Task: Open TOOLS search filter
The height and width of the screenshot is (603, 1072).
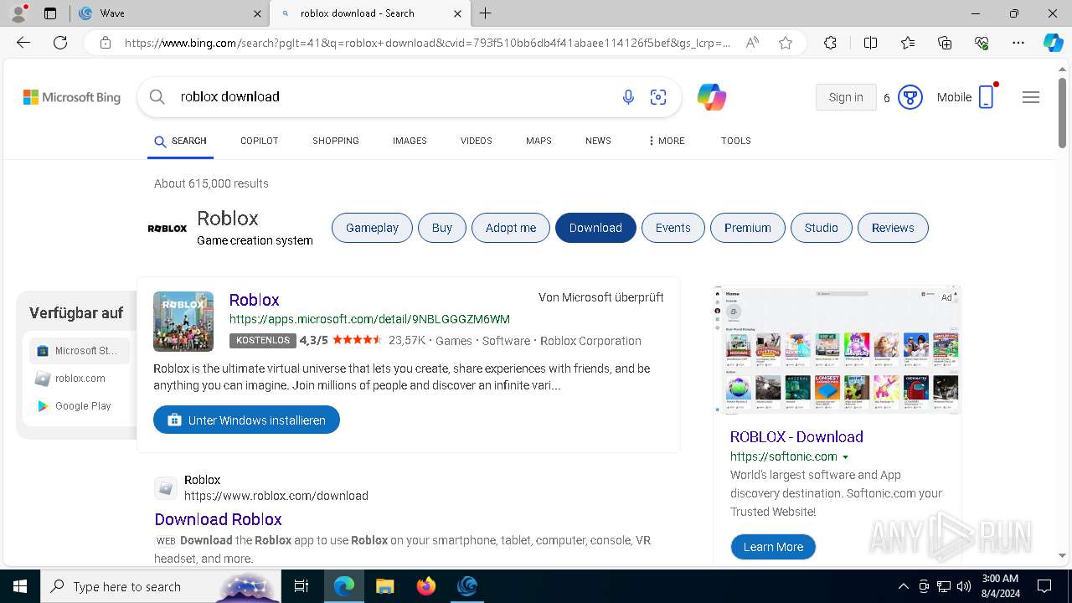Action: point(736,141)
